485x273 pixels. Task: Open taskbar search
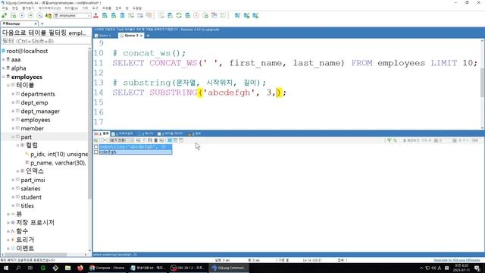(x=18, y=268)
